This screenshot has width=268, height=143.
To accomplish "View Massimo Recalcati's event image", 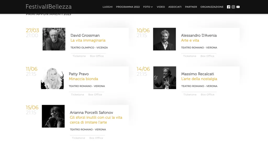I will click(165, 78).
